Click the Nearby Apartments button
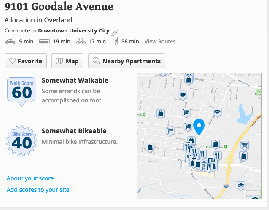The height and width of the screenshot is (210, 269). tap(126, 61)
